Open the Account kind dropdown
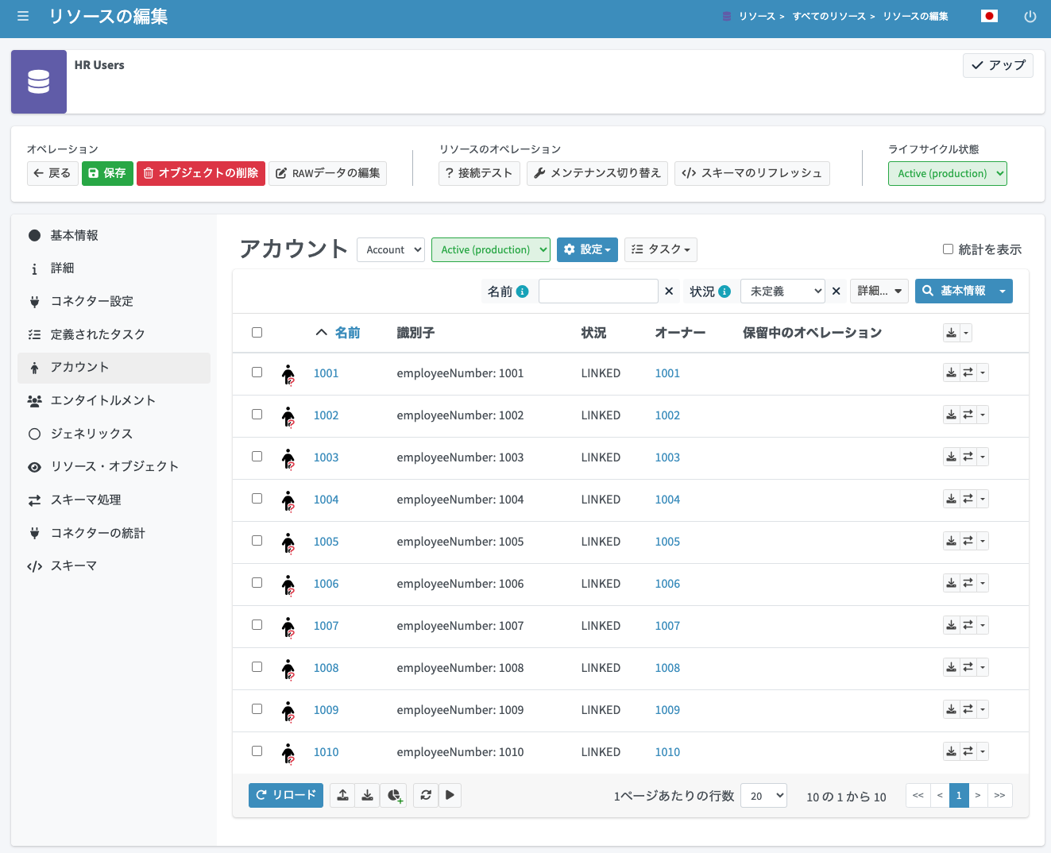The image size is (1051, 853). pyautogui.click(x=391, y=249)
